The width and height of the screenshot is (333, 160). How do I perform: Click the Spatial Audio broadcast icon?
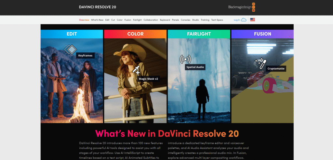tap(185, 59)
